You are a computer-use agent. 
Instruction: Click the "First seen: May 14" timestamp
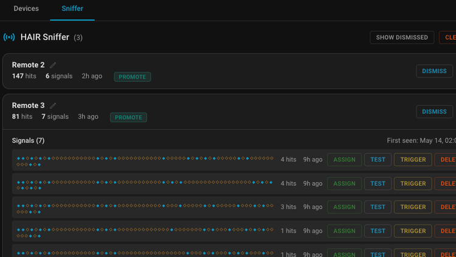[x=421, y=141]
